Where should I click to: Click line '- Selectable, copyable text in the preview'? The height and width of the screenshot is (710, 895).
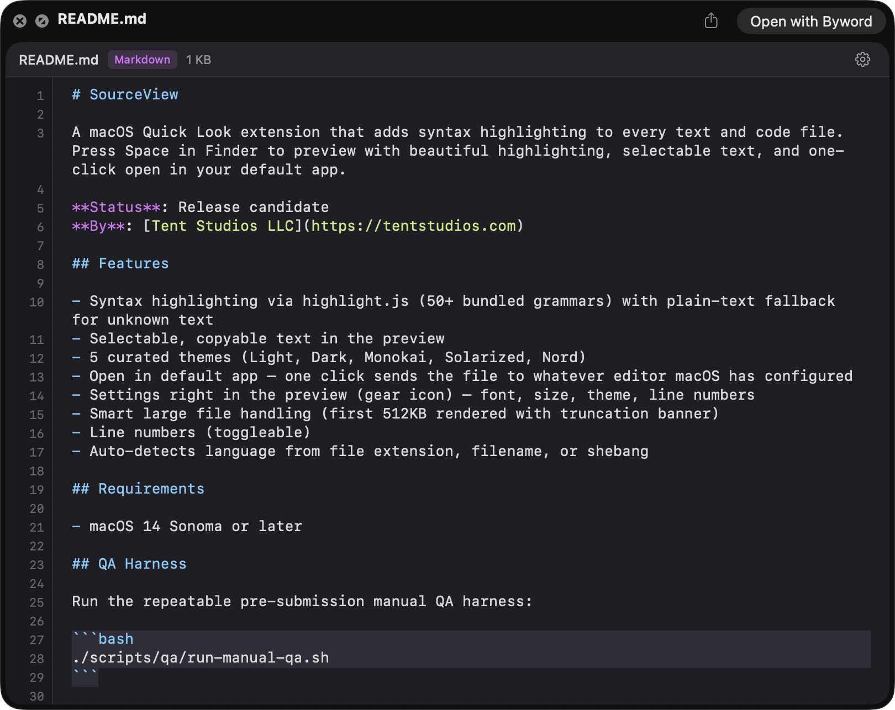259,338
